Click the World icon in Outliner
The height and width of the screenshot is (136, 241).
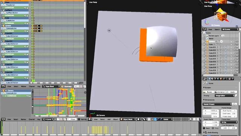(x=207, y=39)
